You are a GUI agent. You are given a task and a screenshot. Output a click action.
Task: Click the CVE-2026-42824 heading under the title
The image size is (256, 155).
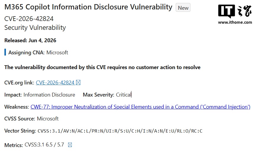[29, 19]
